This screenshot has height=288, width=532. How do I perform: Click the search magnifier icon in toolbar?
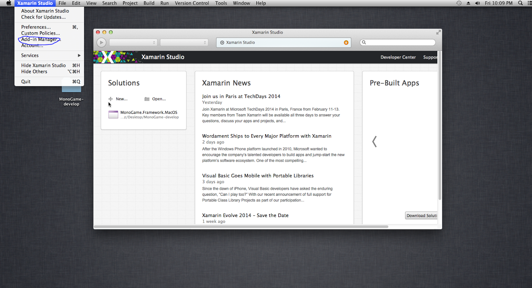pyautogui.click(x=364, y=42)
